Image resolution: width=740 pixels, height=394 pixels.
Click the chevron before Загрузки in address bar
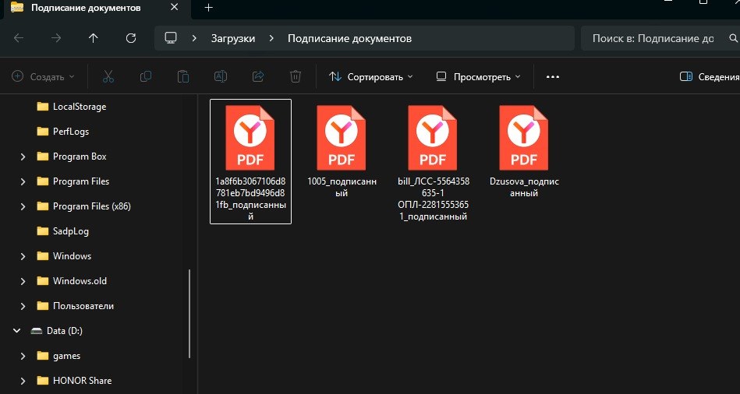[x=194, y=38]
